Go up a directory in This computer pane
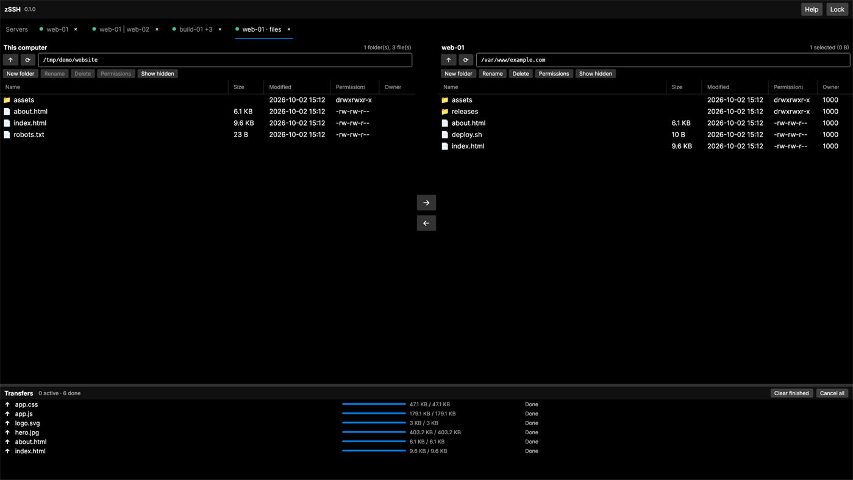853x480 pixels. coord(11,60)
